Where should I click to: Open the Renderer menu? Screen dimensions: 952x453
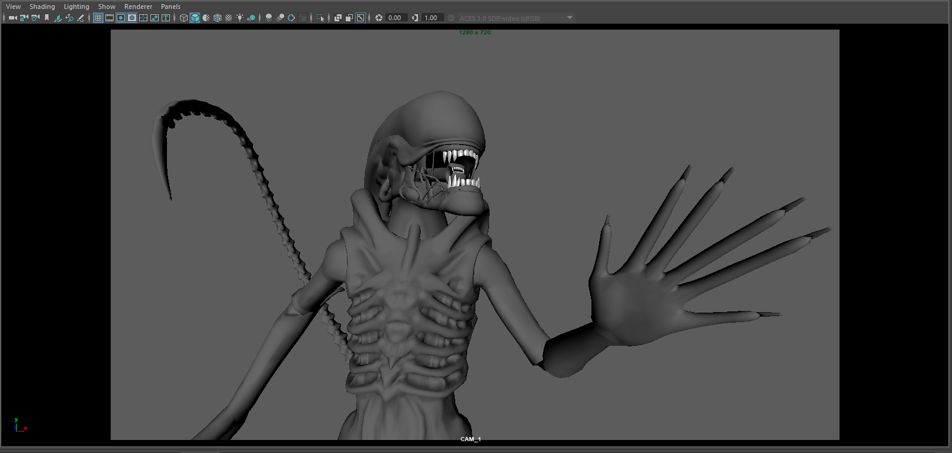click(x=138, y=7)
